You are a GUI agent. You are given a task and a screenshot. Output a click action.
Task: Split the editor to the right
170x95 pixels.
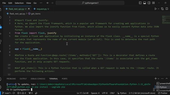(167, 9)
